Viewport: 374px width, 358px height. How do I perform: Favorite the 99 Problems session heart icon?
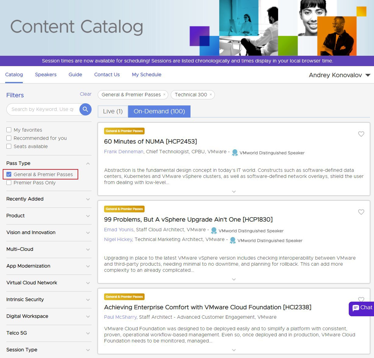coord(361,212)
